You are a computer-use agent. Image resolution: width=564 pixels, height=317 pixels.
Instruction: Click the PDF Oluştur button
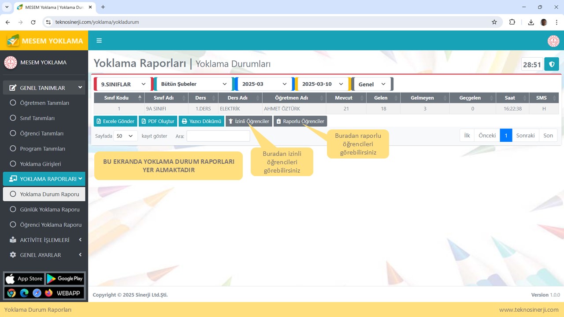(x=158, y=121)
